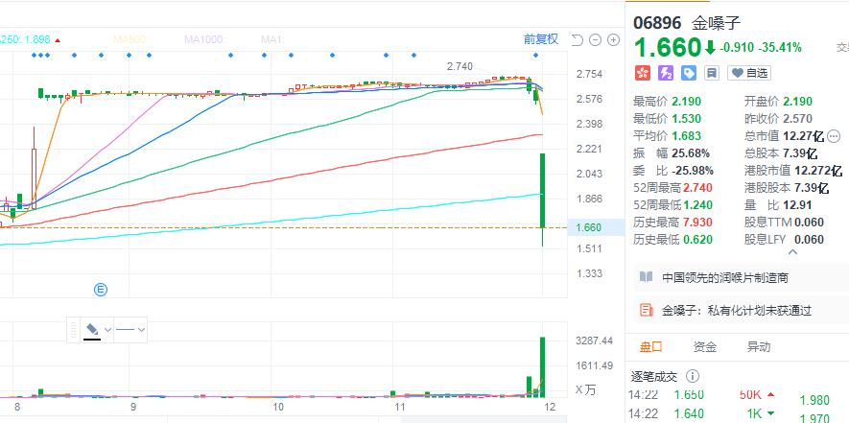Click the -0.910 price change value

(x=738, y=48)
